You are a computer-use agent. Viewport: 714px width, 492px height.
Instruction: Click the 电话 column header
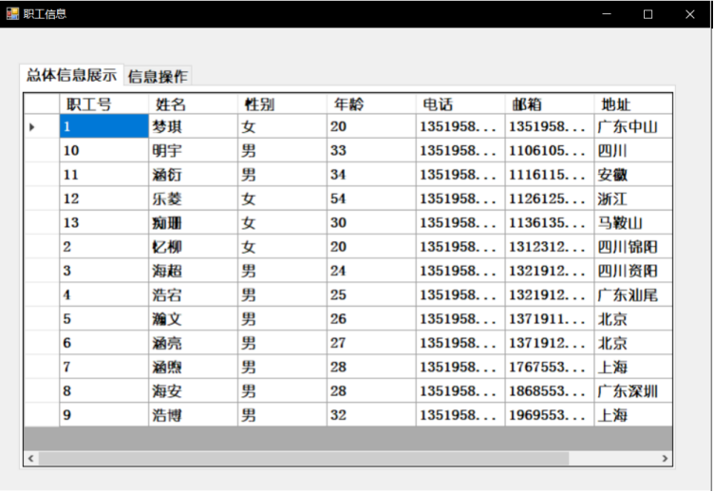(460, 104)
